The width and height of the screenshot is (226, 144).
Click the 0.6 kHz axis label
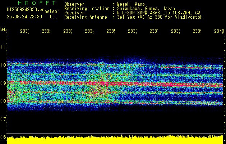click(3, 137)
